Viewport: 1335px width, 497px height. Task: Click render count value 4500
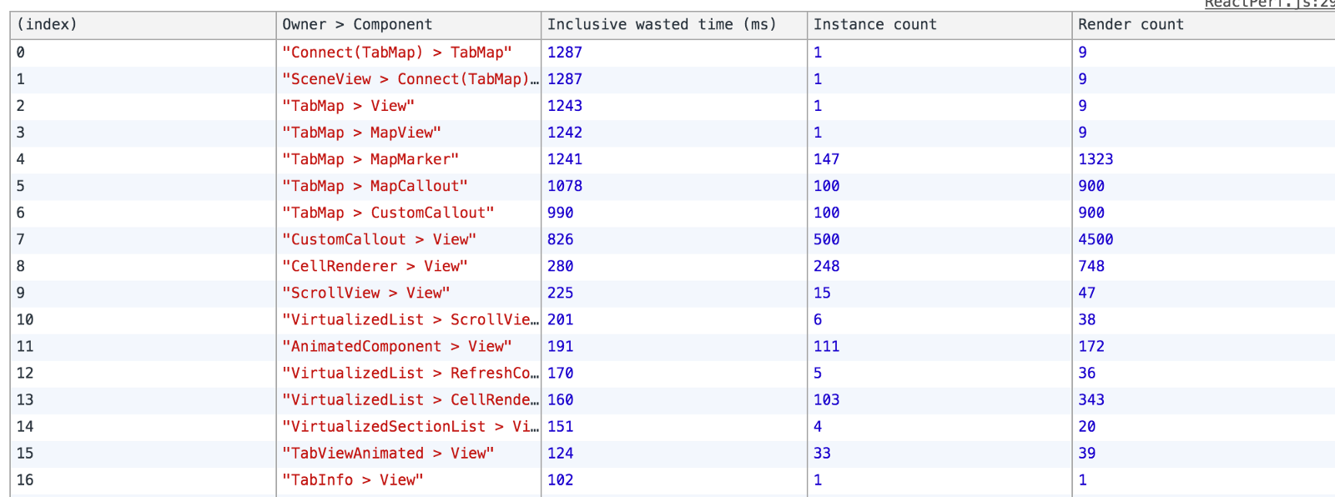click(1096, 239)
